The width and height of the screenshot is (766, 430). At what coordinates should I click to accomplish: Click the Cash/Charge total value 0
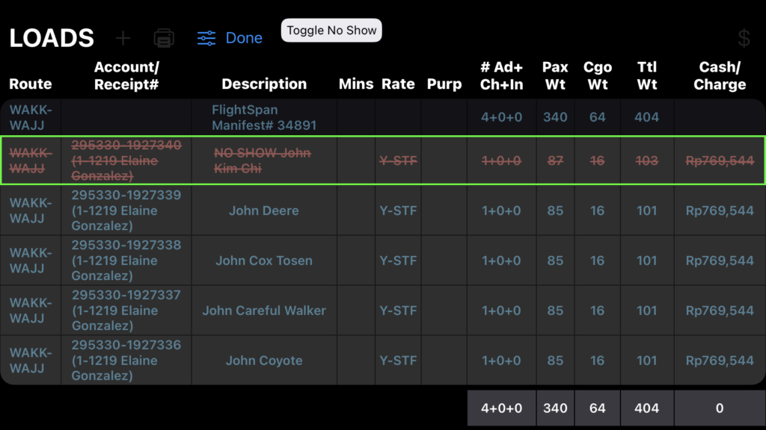click(x=719, y=408)
